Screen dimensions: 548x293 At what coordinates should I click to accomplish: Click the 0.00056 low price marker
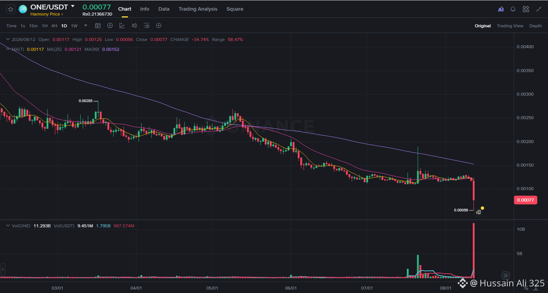click(461, 210)
